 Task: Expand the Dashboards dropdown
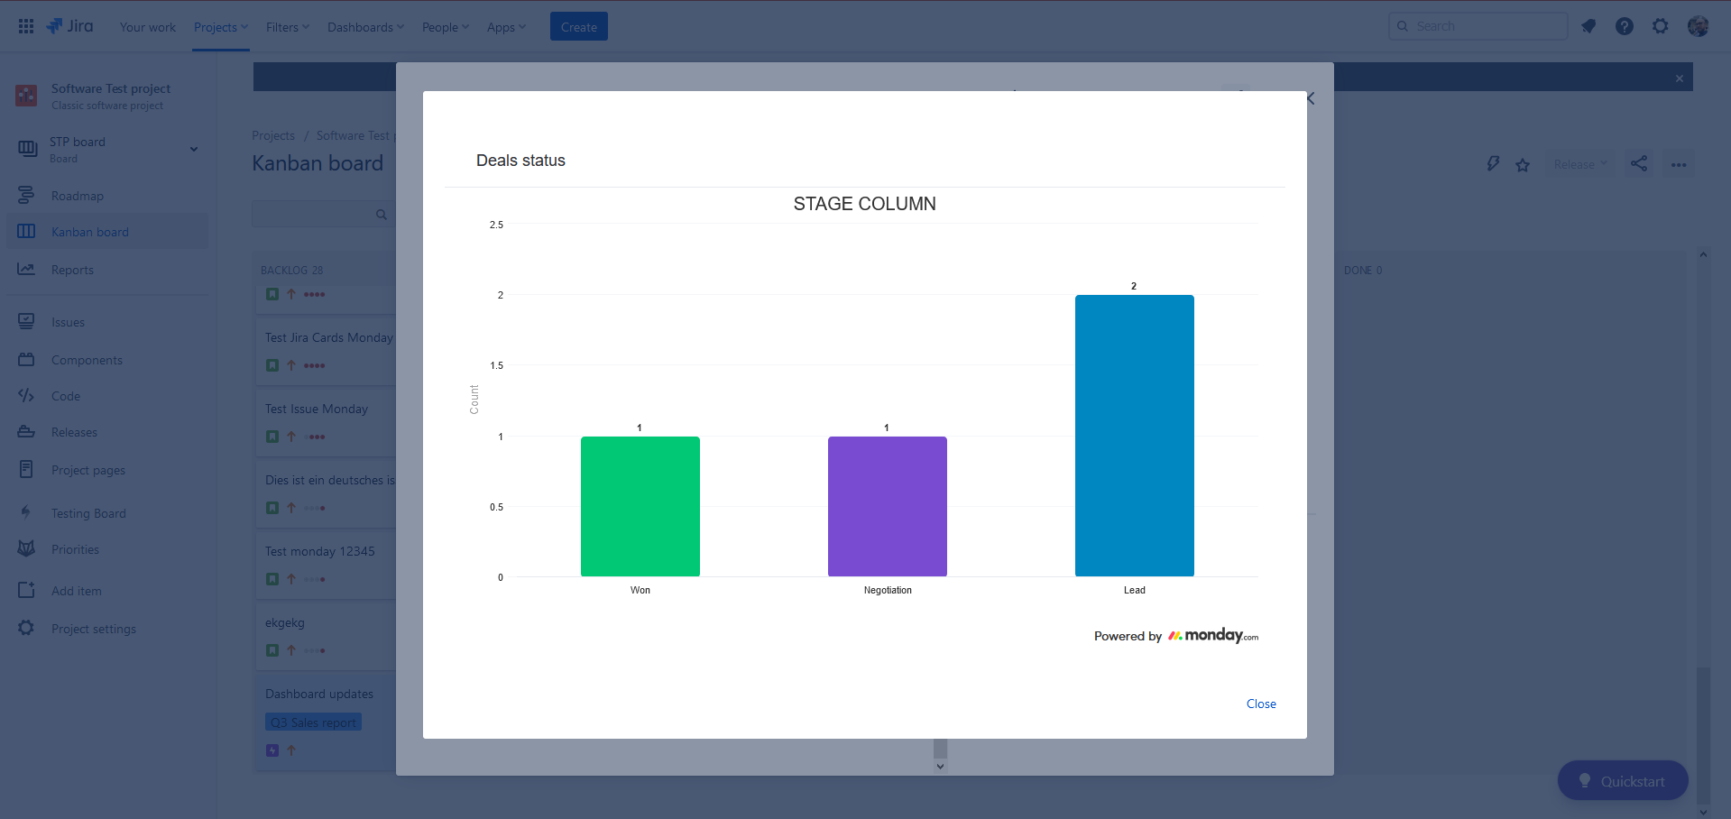(365, 27)
